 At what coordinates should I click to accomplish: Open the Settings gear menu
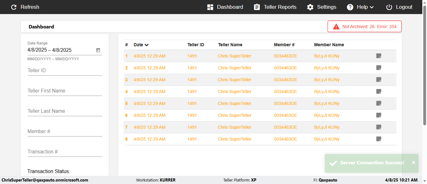click(321, 7)
